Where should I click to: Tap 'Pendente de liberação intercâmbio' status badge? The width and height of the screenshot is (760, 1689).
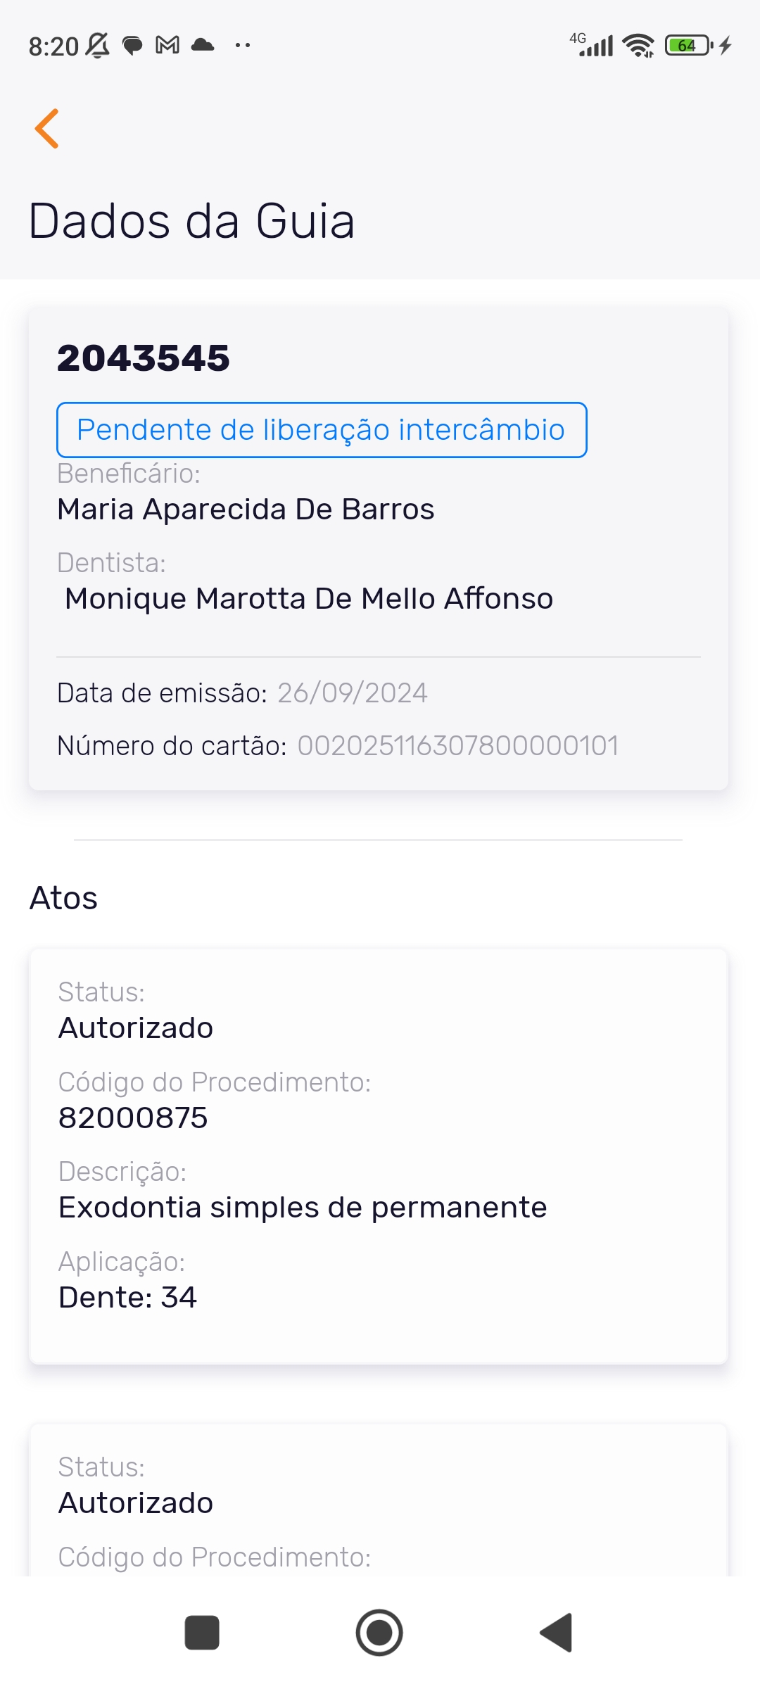[322, 430]
